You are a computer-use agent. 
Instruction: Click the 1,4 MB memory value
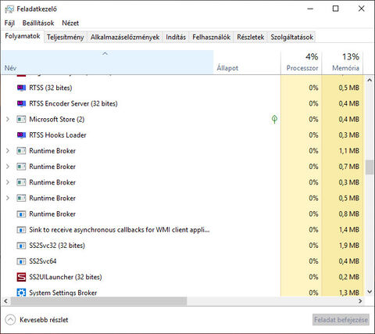(349, 230)
